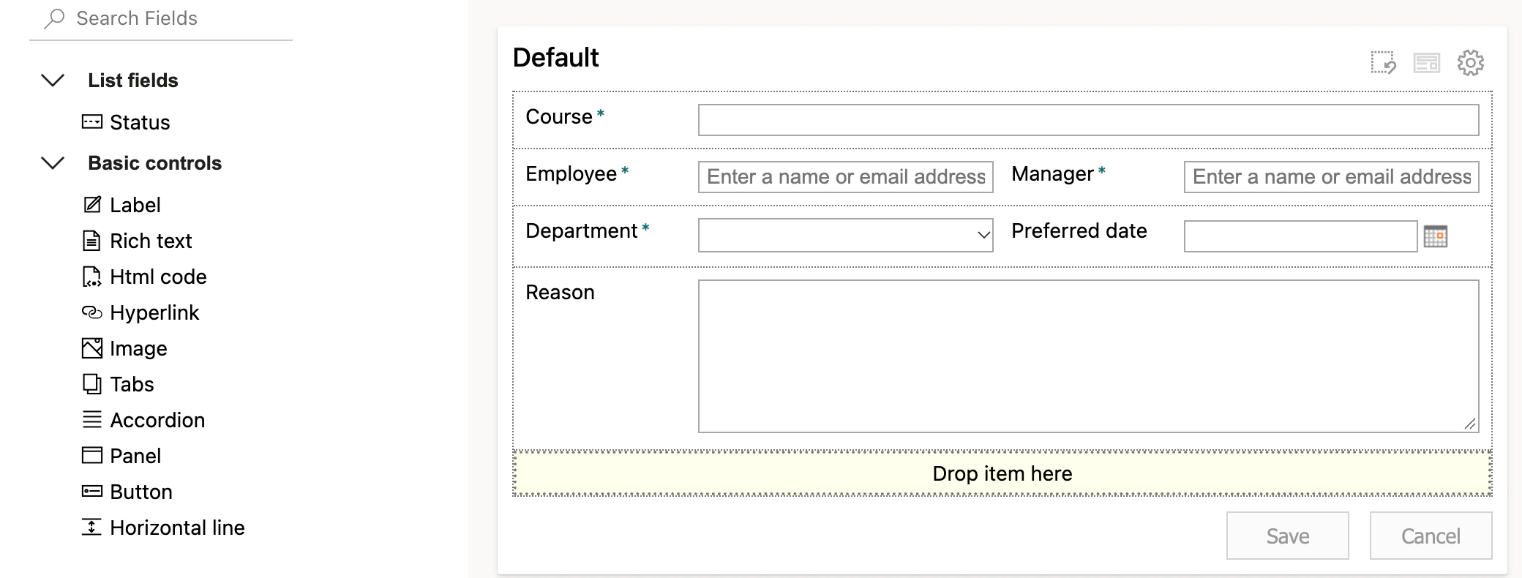Viewport: 1522px width, 578px height.
Task: Select the Status field icon
Action: (x=91, y=122)
